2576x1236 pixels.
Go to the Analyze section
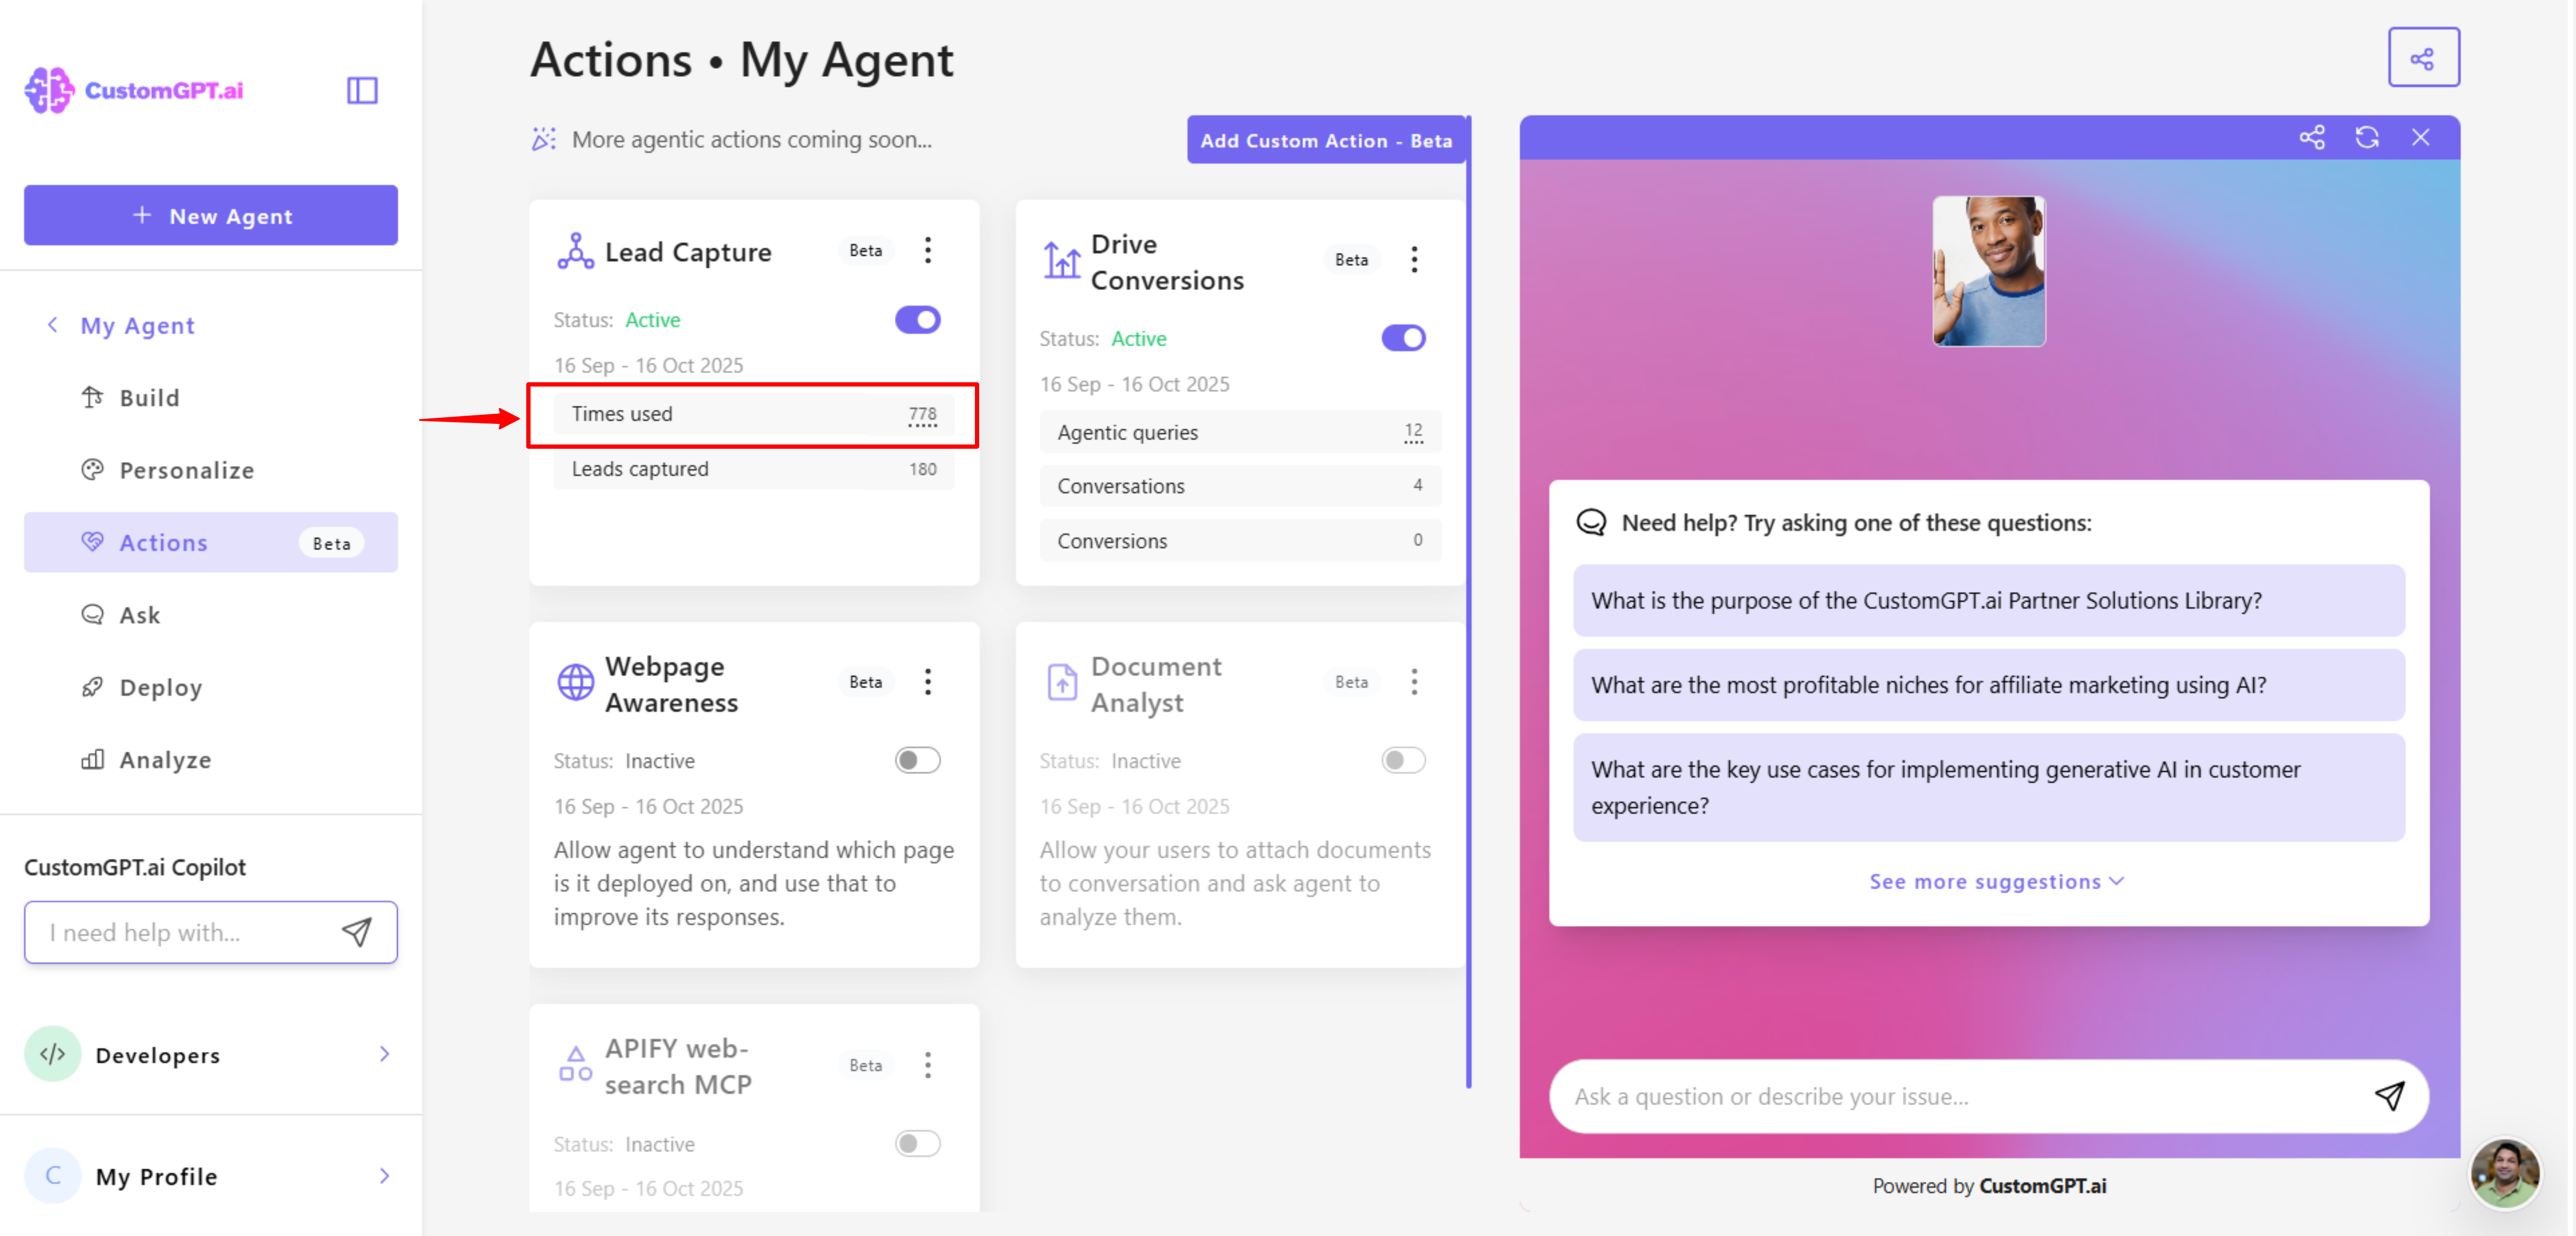[165, 760]
